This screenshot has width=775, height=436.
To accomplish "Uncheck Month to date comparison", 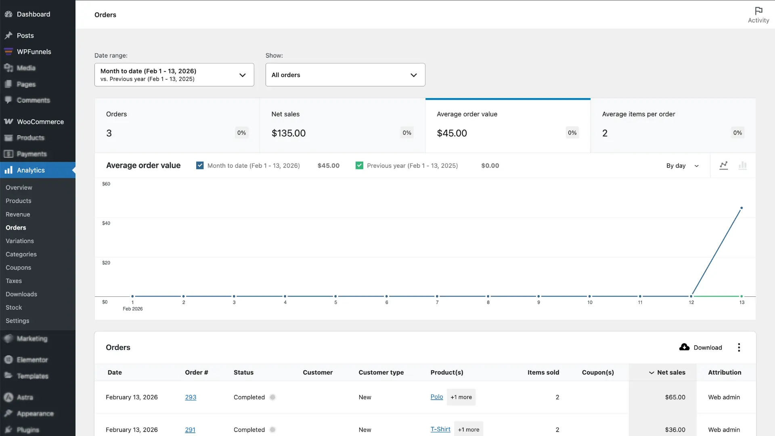I will [200, 165].
